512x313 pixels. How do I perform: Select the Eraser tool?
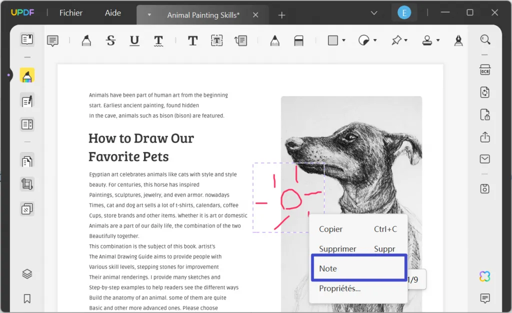tap(298, 40)
